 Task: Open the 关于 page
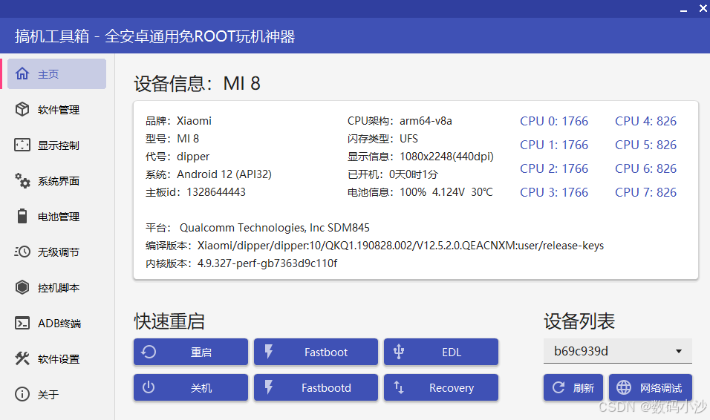coord(56,395)
